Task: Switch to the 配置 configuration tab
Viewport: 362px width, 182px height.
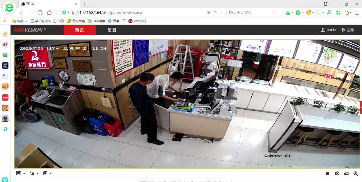Action: click(112, 30)
